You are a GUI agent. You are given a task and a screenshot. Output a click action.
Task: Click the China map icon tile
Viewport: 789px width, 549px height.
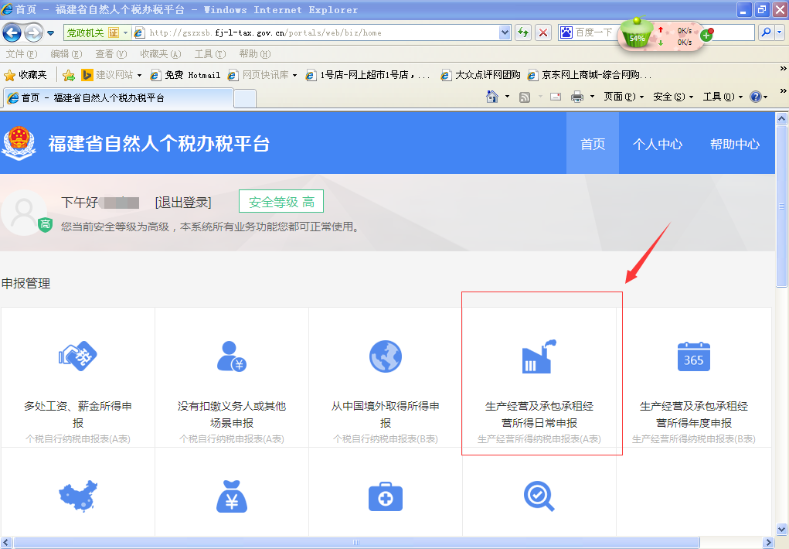click(x=78, y=496)
